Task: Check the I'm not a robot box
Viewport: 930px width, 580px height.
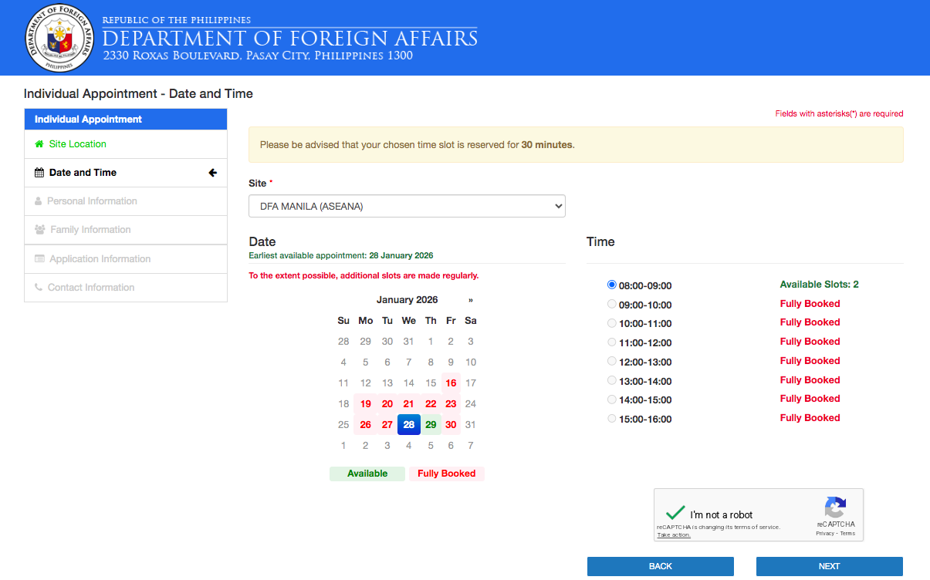Action: [675, 512]
